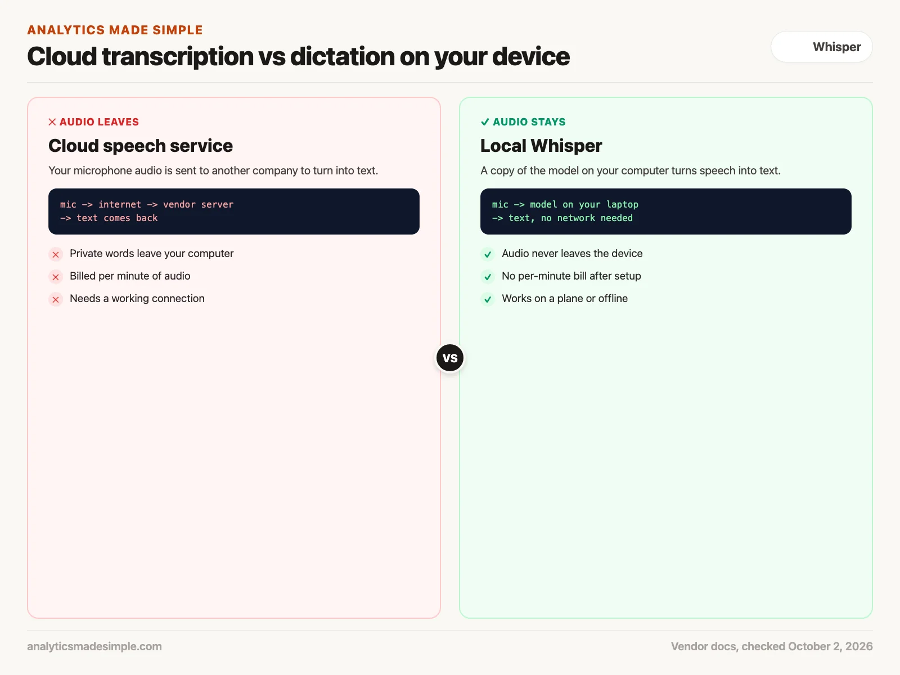Screen dimensions: 900x675
Task: Click 'Your microphone audio is sent to another company' description
Action: (213, 170)
